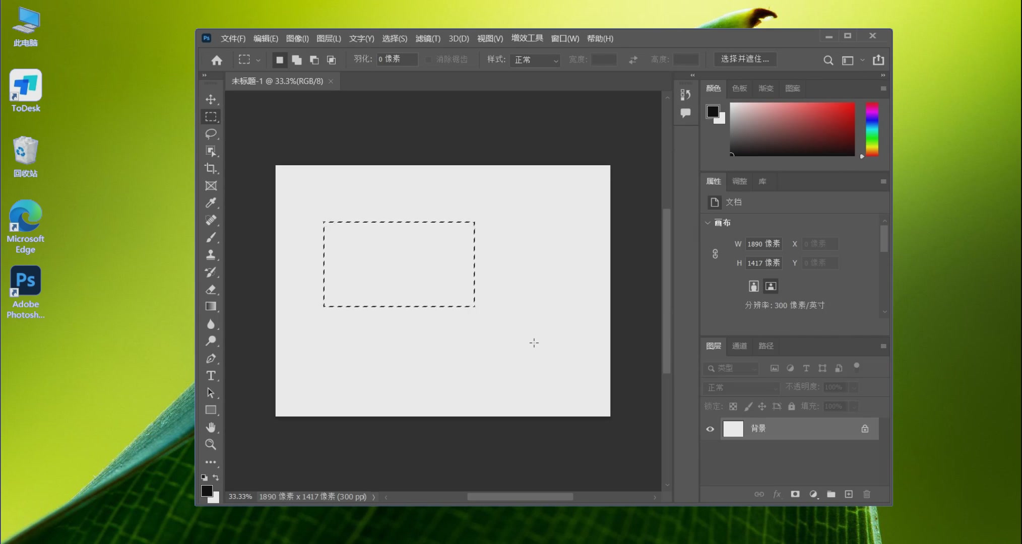This screenshot has width=1022, height=544.
Task: Select the Brush tool
Action: [211, 237]
